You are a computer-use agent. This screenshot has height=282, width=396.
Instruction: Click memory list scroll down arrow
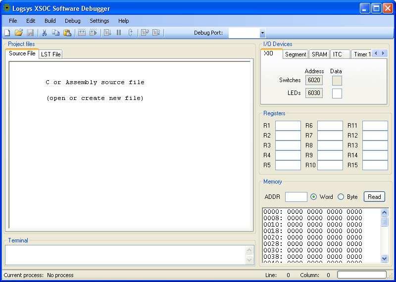(x=385, y=258)
